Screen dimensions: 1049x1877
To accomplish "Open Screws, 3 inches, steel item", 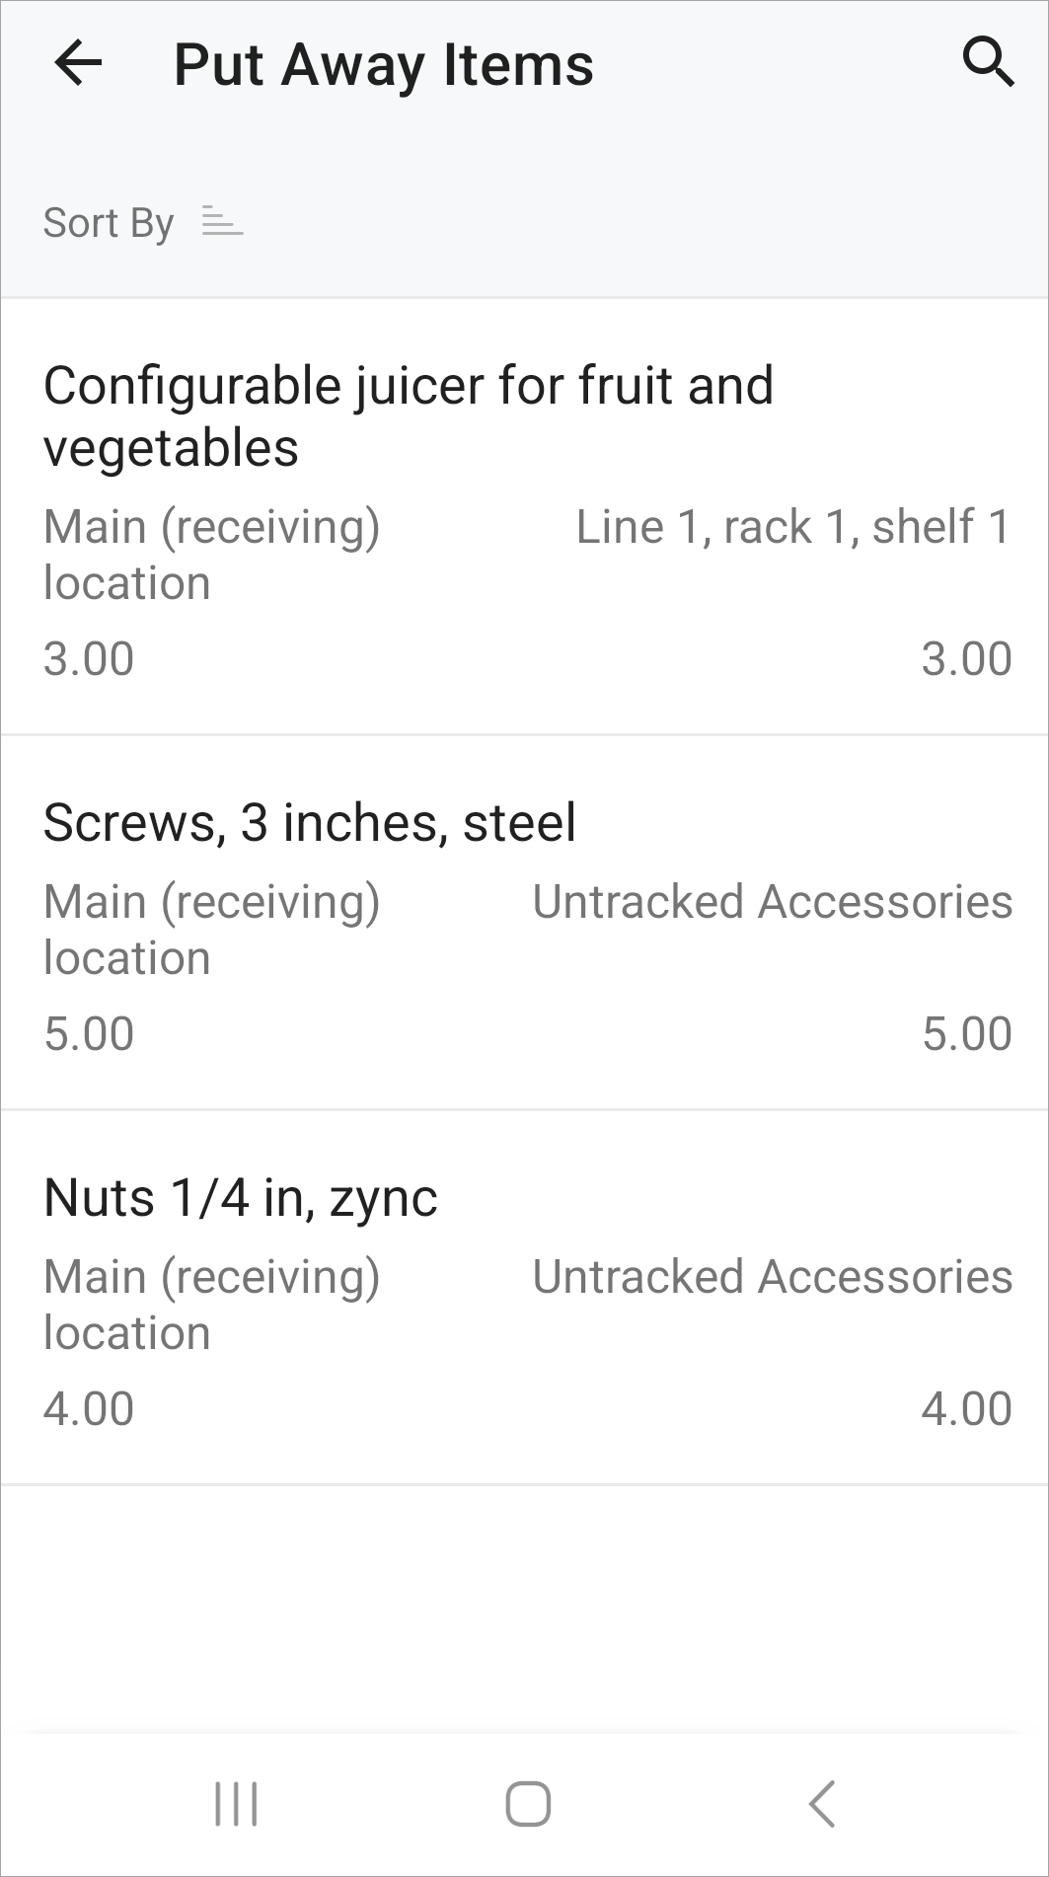I will coord(524,923).
